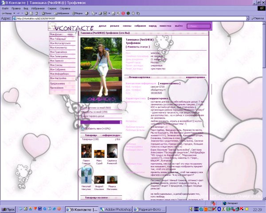Viewport: 266px width, 213px height.
Task: Click собрания in the site header
Action: (140, 26)
